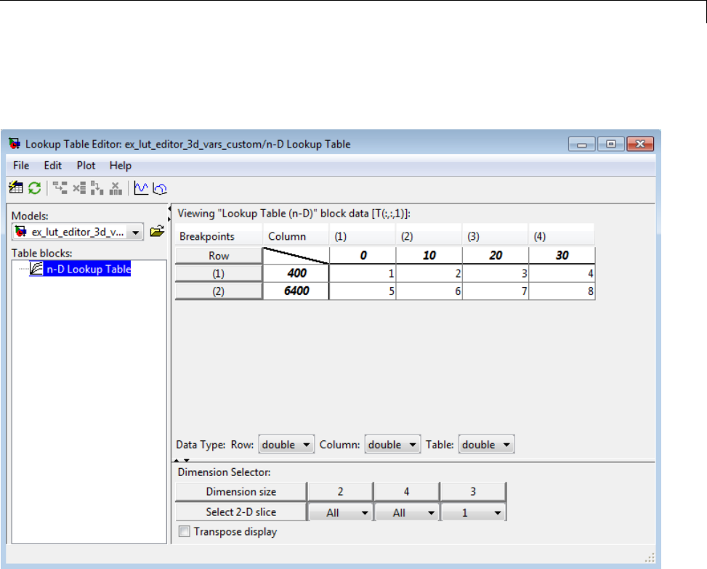This screenshot has height=569, width=707.
Task: Click the mesh plot toolbar icon
Action: pyautogui.click(x=160, y=188)
